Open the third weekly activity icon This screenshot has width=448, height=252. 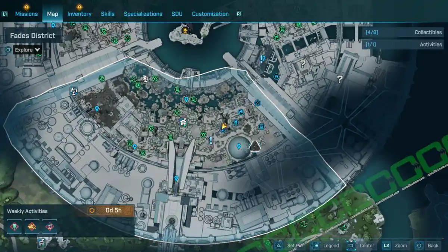click(49, 227)
